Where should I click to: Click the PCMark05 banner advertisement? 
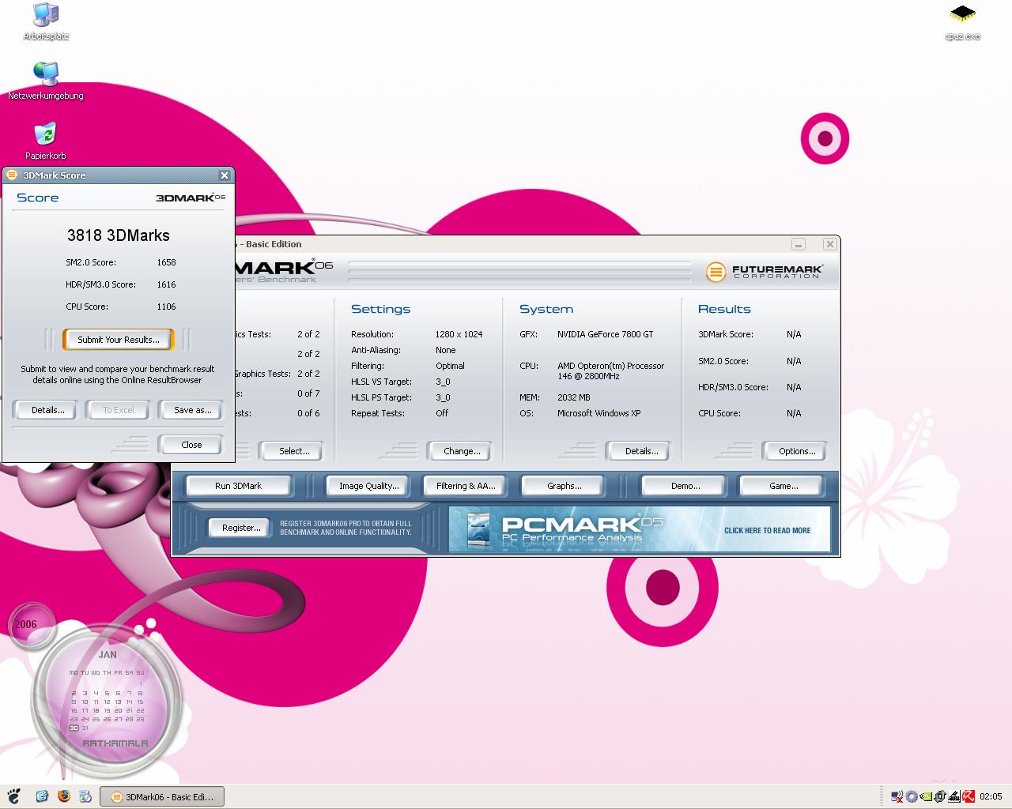pyautogui.click(x=639, y=529)
